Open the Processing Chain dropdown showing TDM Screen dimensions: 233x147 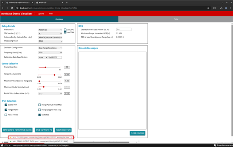[50, 41]
